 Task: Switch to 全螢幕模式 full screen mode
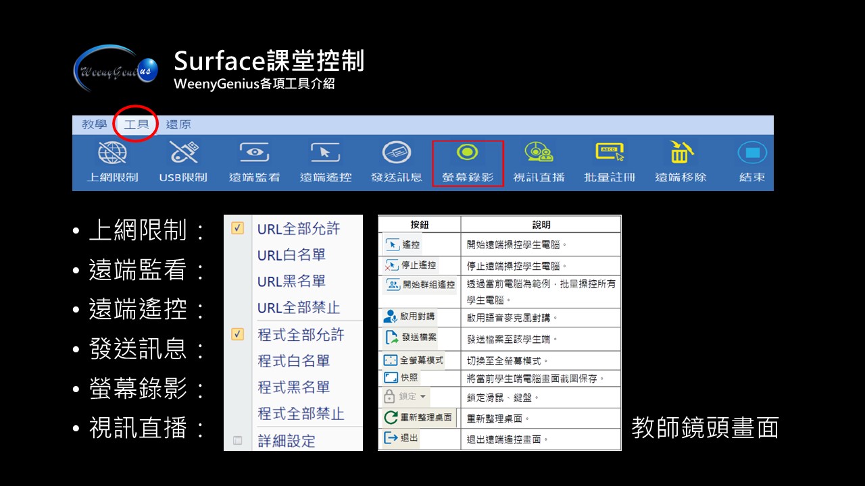414,360
